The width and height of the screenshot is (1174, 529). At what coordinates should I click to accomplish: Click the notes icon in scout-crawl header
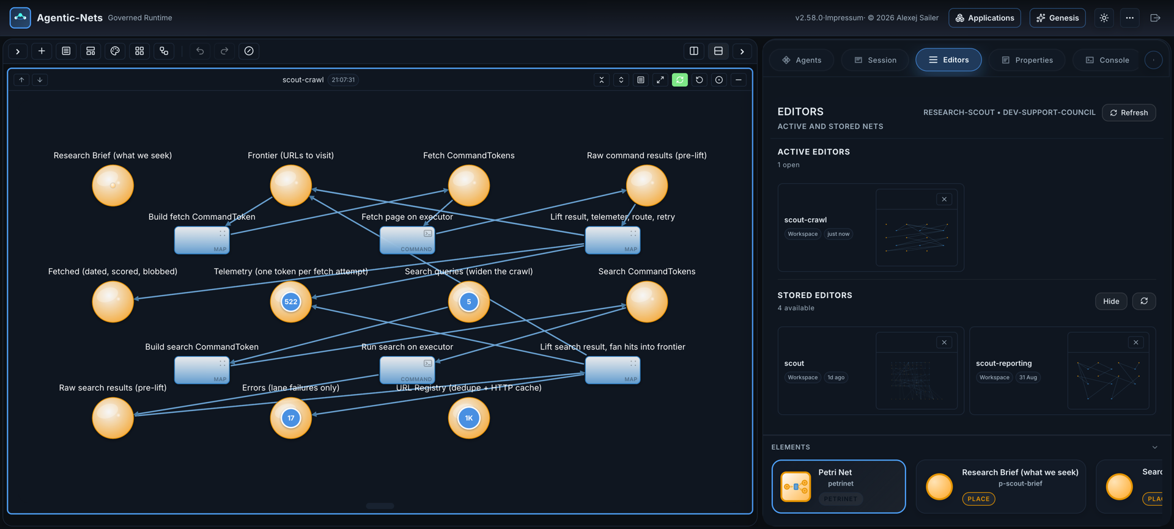[x=641, y=80]
